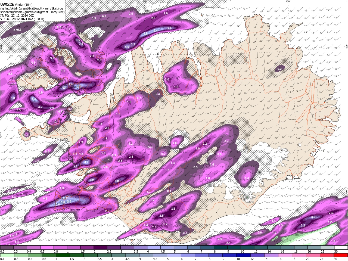348x261 pixels.
Task: Click the 2.6 precipitation value on the map
Action: pos(107,128)
